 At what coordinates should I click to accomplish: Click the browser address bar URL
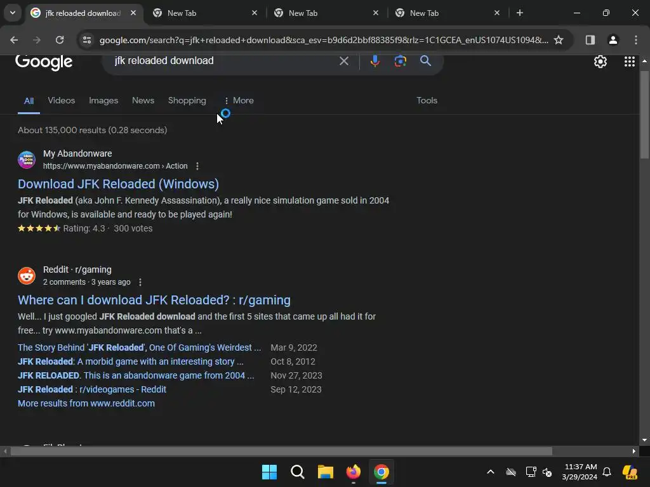323,40
